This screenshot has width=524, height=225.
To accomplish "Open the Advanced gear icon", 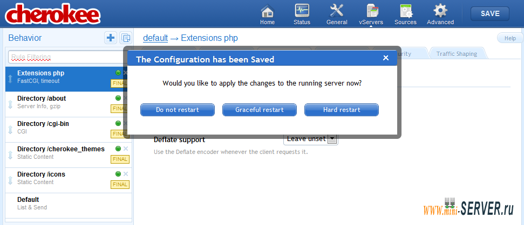I will click(x=440, y=11).
